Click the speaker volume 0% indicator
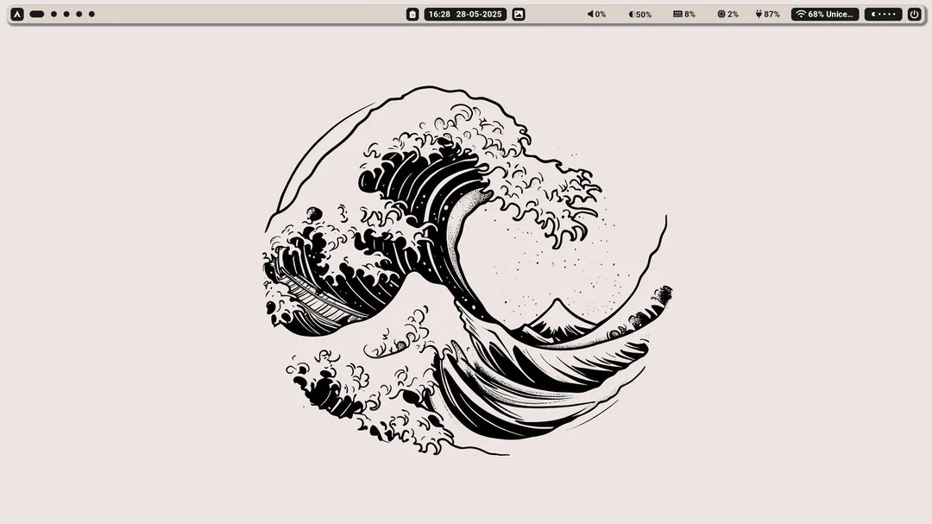Screen dimensions: 932x524 [596, 15]
